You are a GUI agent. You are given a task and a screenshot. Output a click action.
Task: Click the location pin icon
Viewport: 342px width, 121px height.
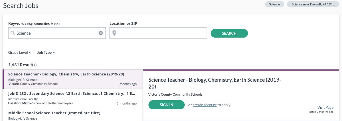coord(114,33)
